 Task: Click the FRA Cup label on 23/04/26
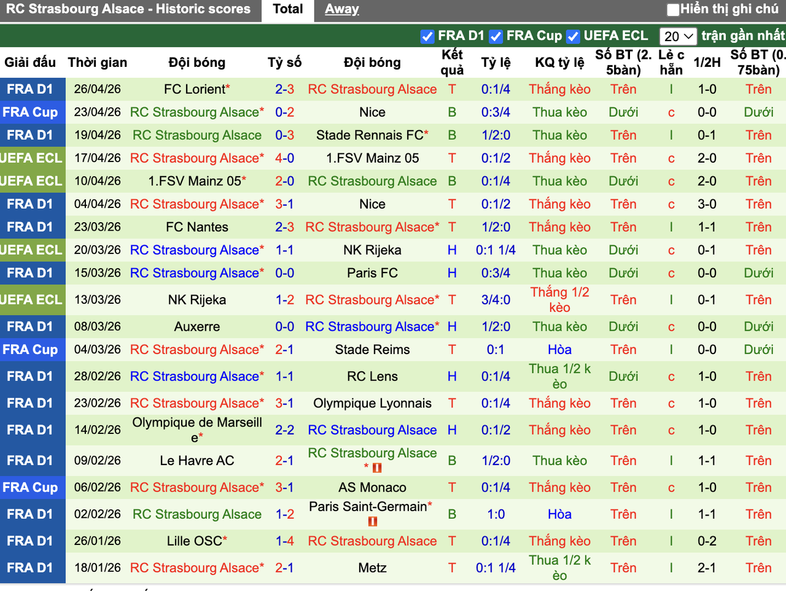coord(31,112)
